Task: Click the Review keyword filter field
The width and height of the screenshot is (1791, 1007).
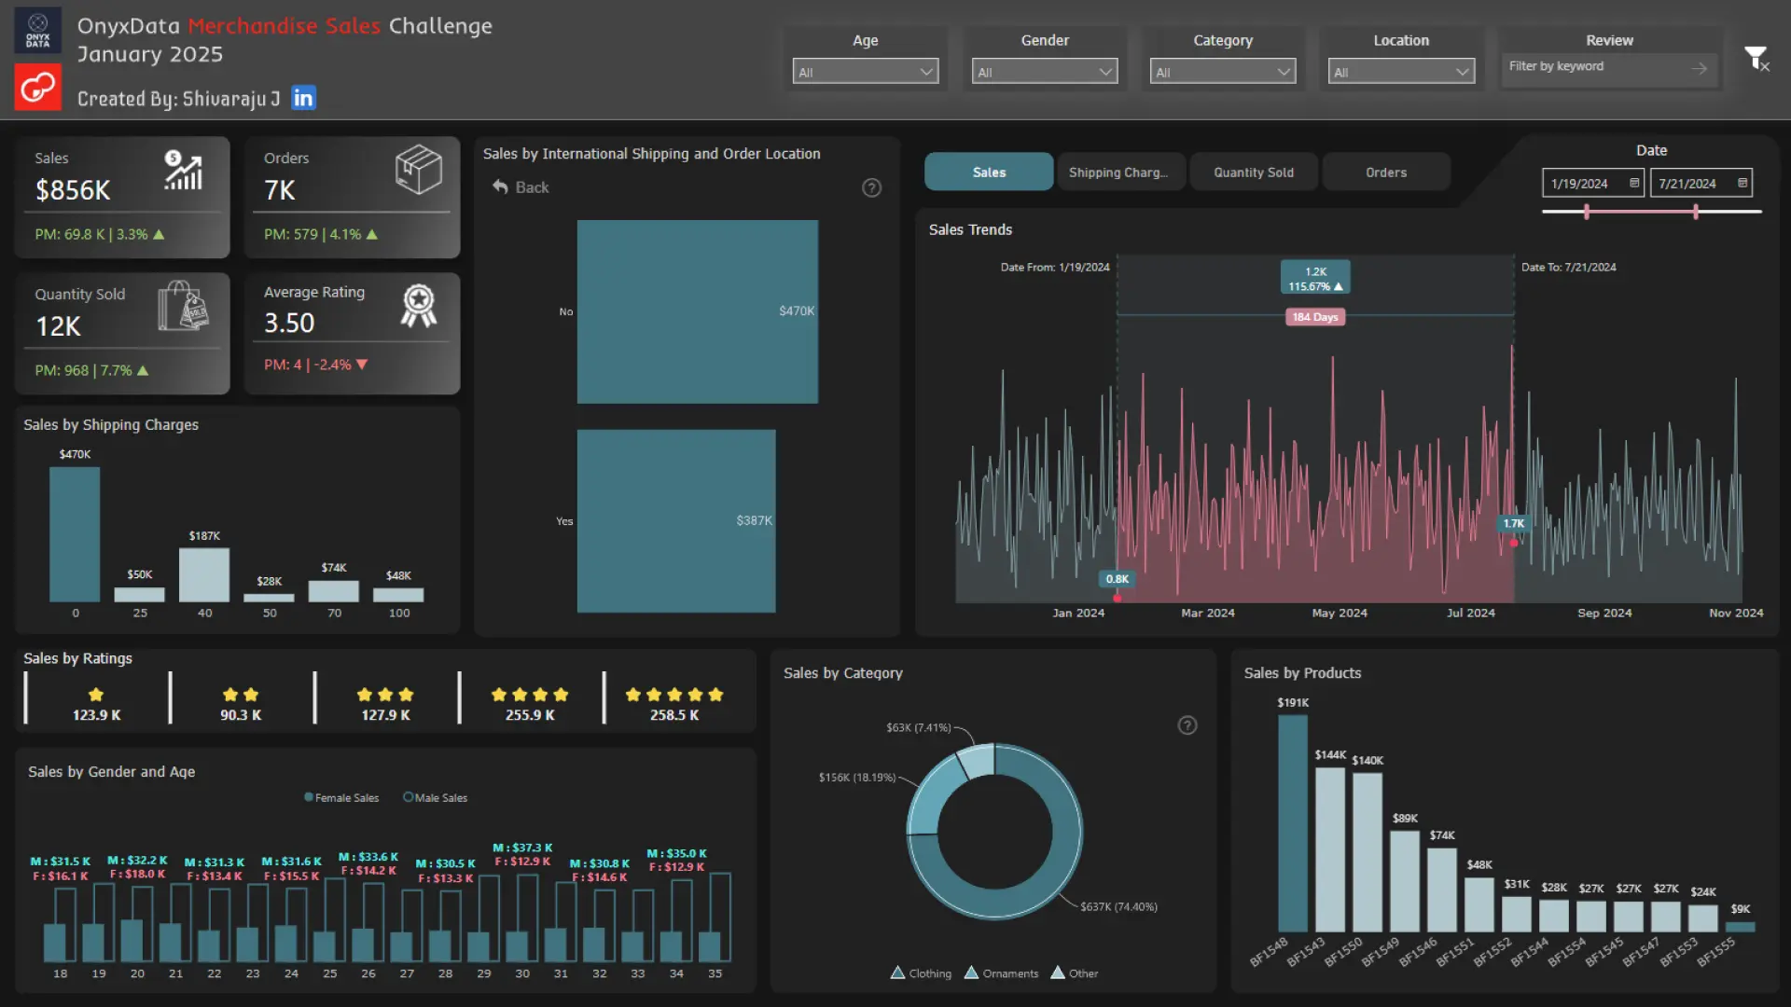Action: tap(1609, 68)
